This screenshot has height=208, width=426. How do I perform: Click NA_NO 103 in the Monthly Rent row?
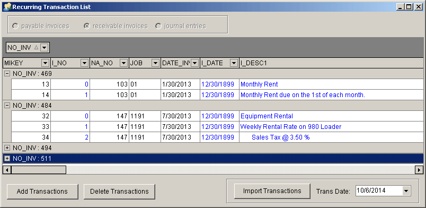(109, 84)
